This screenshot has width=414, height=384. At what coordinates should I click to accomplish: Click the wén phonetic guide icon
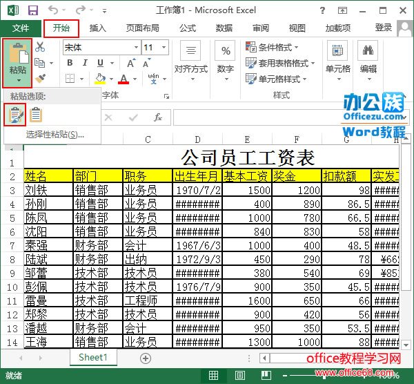click(153, 79)
